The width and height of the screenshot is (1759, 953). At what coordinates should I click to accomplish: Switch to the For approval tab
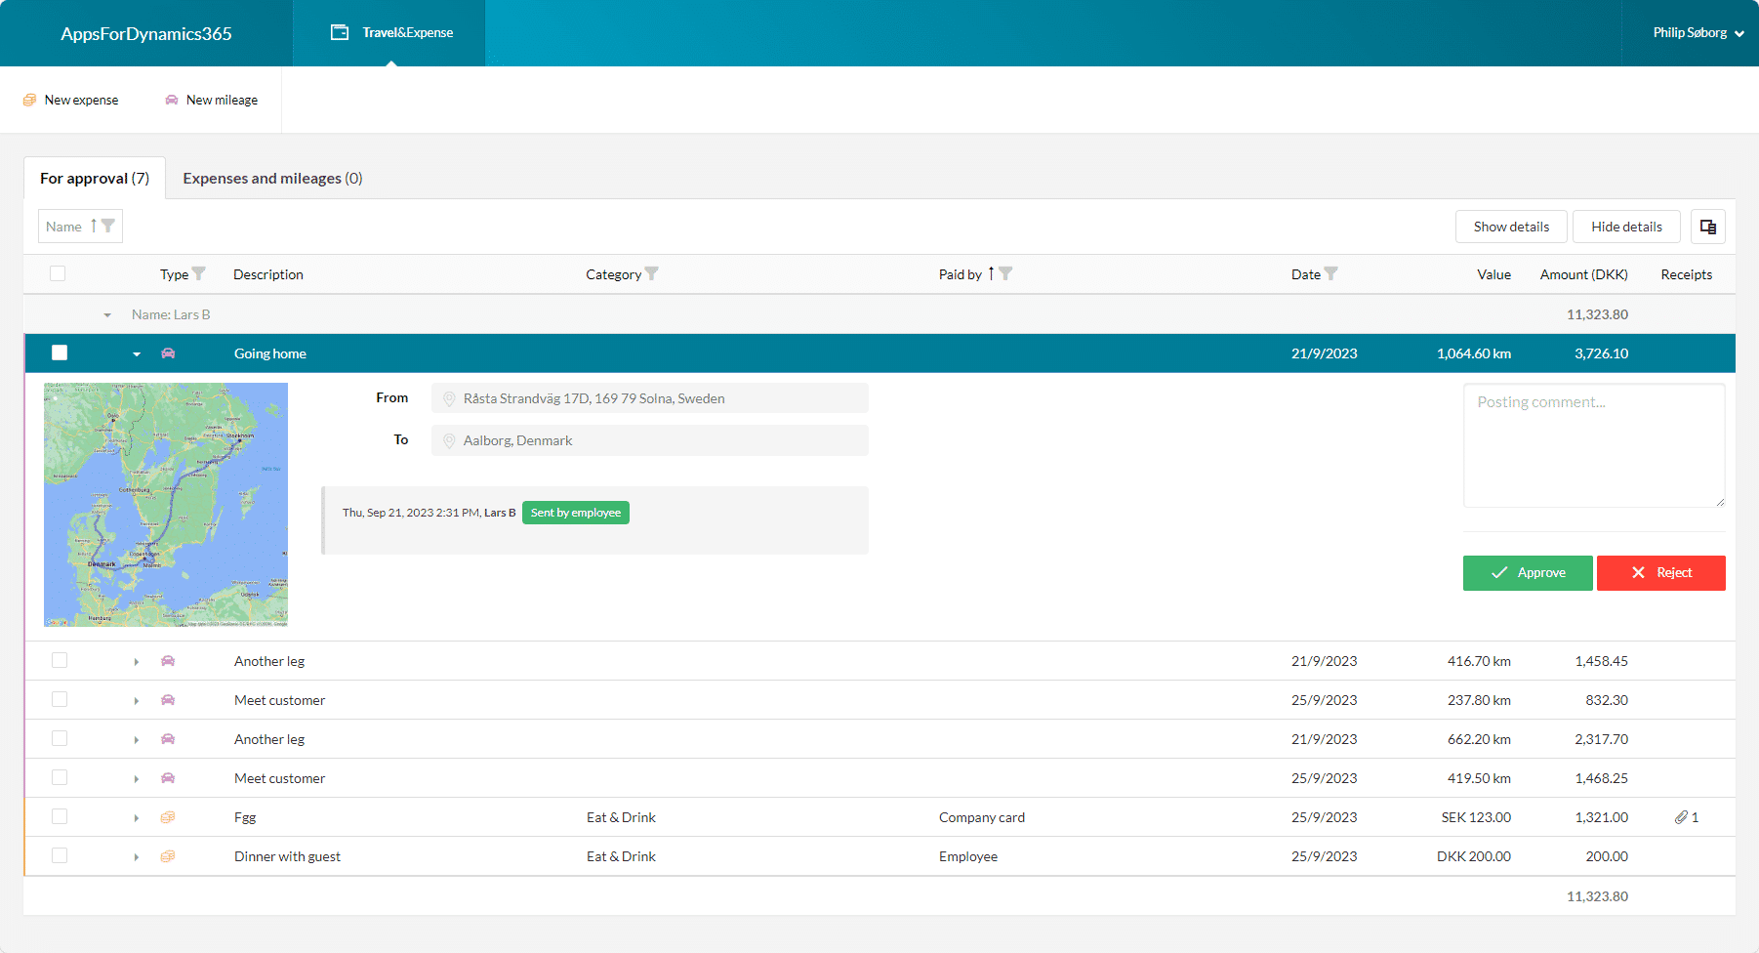click(x=95, y=178)
